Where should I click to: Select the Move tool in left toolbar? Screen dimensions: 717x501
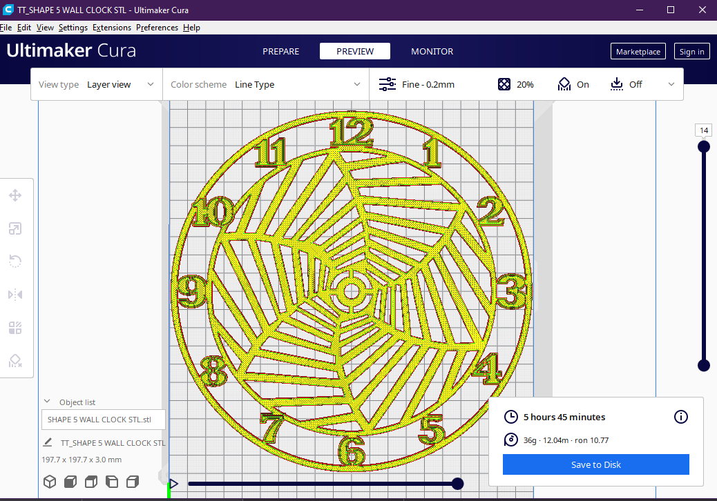pyautogui.click(x=15, y=195)
